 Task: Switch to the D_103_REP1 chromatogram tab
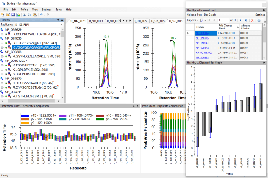point(97,21)
